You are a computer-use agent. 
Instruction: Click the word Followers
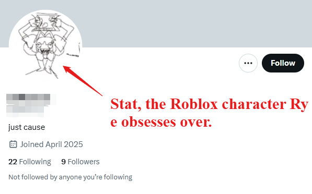84,162
